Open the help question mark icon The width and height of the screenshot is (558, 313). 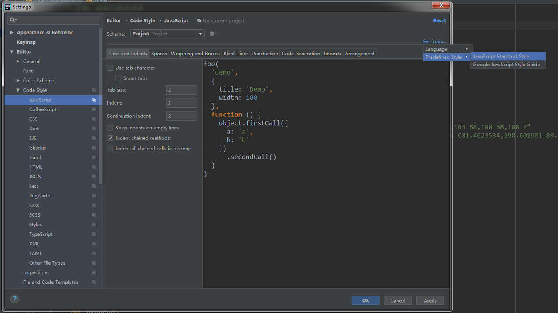point(15,299)
